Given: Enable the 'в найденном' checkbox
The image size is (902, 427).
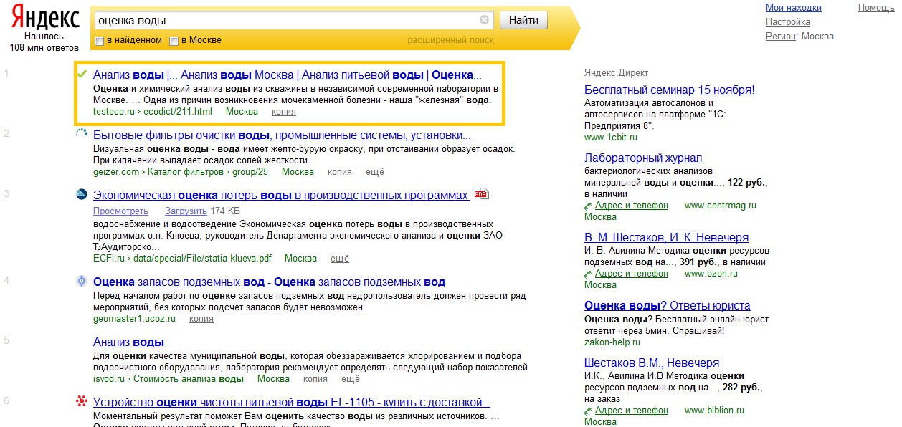Looking at the screenshot, I should point(100,41).
